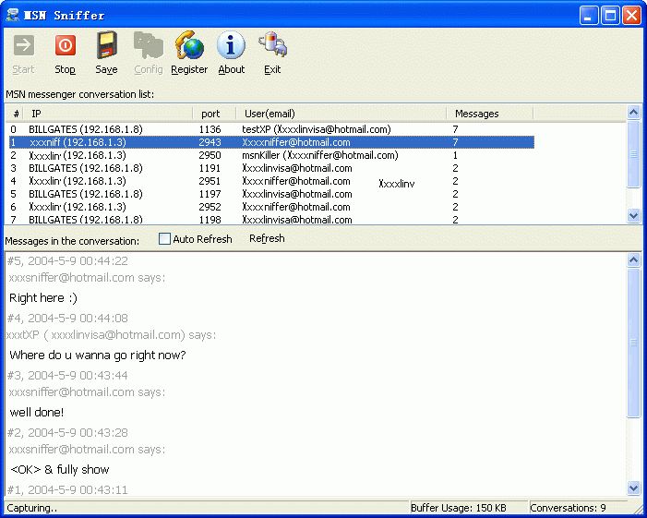Select row 5 BILLGATES port 1197
The height and width of the screenshot is (518, 647).
pyautogui.click(x=271, y=194)
